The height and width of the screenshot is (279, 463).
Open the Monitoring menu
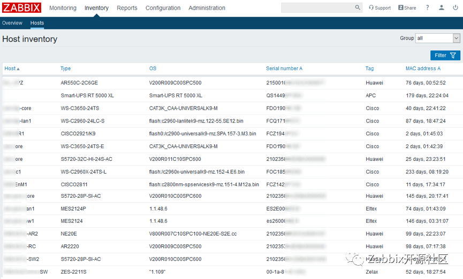63,8
